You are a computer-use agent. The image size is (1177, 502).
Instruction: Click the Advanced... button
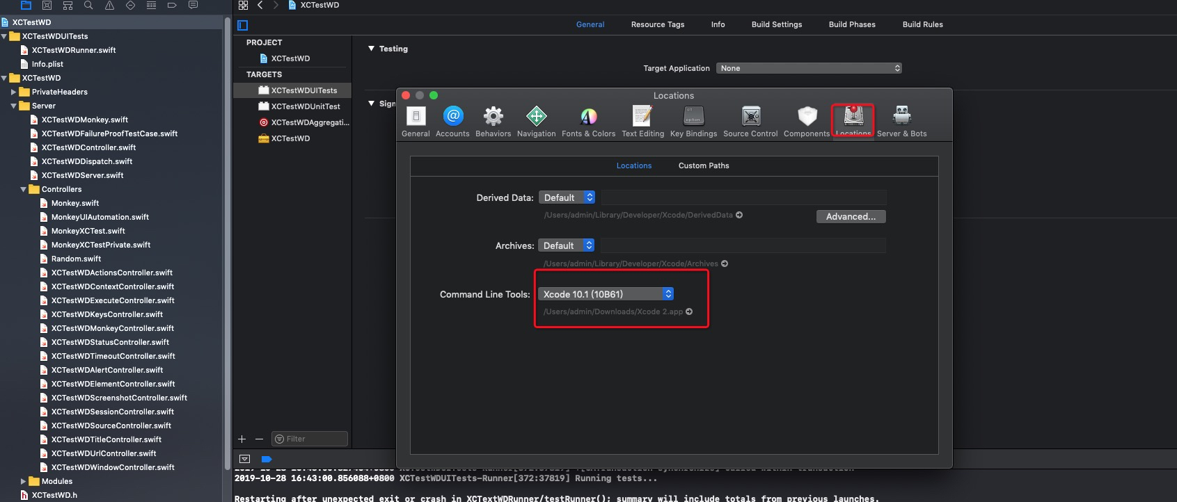(851, 216)
